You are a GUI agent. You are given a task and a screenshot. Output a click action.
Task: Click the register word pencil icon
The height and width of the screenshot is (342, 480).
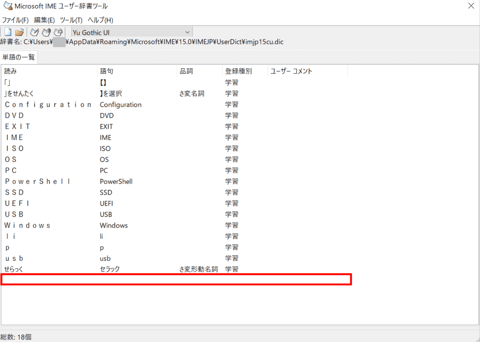click(x=35, y=32)
